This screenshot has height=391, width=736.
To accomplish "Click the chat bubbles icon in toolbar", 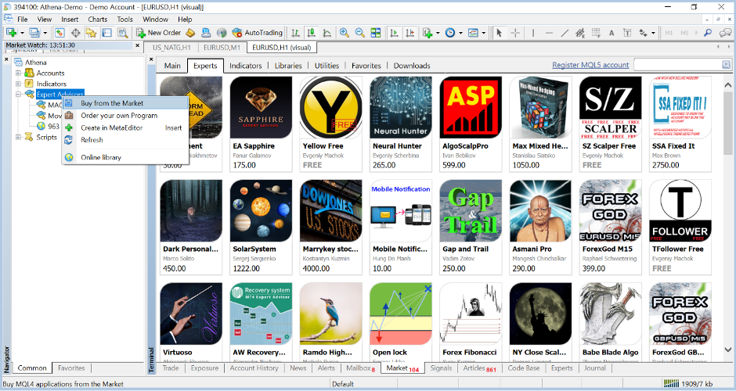I will 725,33.
